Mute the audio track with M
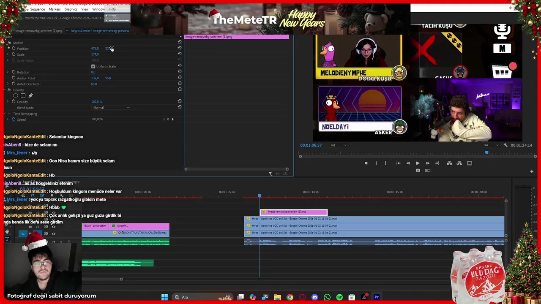This screenshot has width=541, height=304. 53,242
